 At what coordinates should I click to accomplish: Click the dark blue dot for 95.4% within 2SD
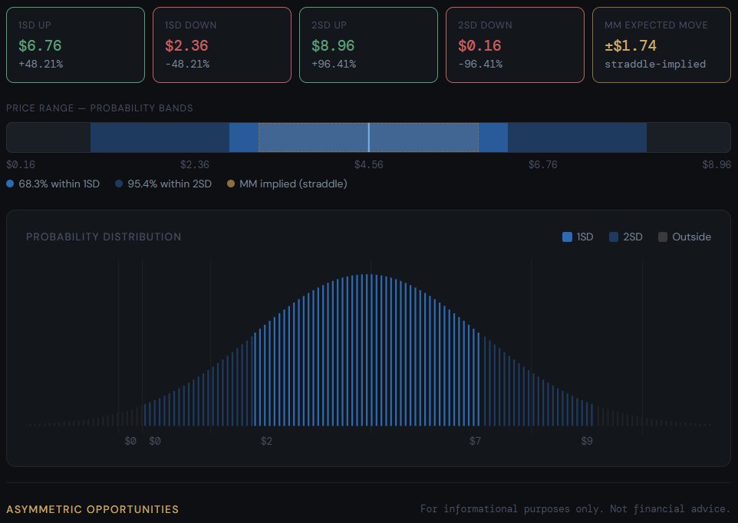tap(119, 184)
